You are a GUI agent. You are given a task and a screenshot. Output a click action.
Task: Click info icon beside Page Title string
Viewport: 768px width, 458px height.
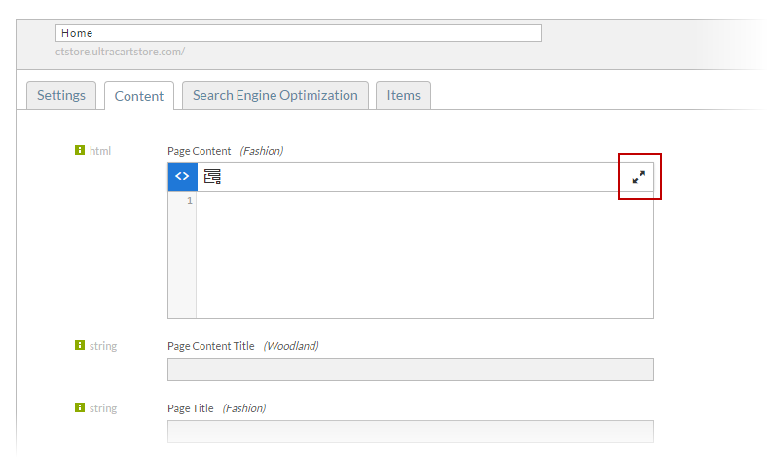point(80,407)
